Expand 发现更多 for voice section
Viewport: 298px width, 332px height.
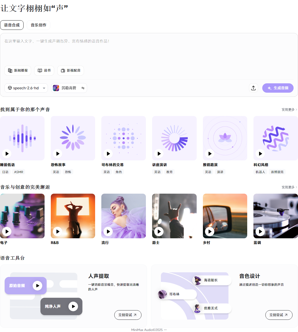[x=289, y=110]
